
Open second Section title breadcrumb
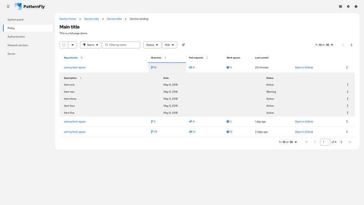click(x=114, y=19)
